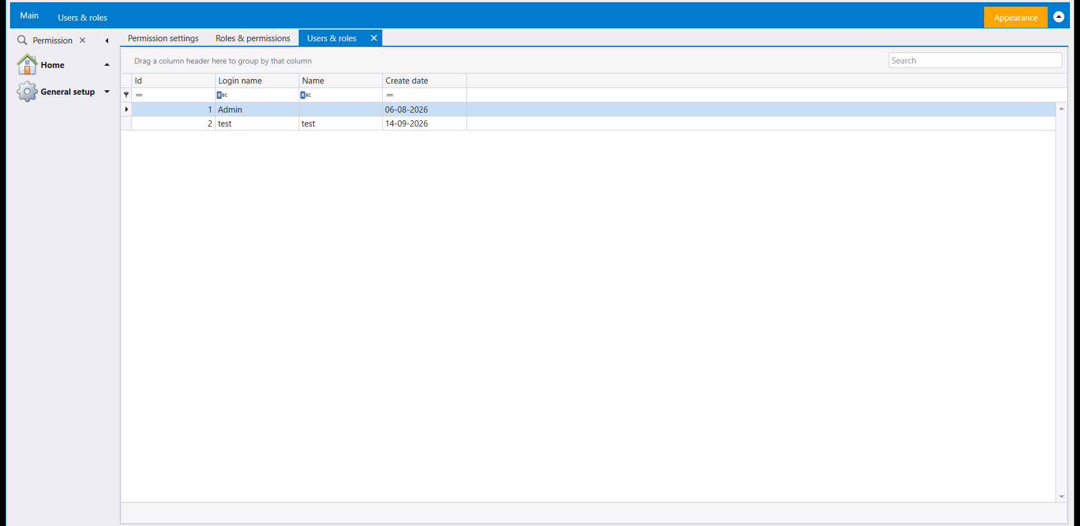Click the Appearance button
Viewport: 1080px width, 526px height.
click(x=1015, y=17)
